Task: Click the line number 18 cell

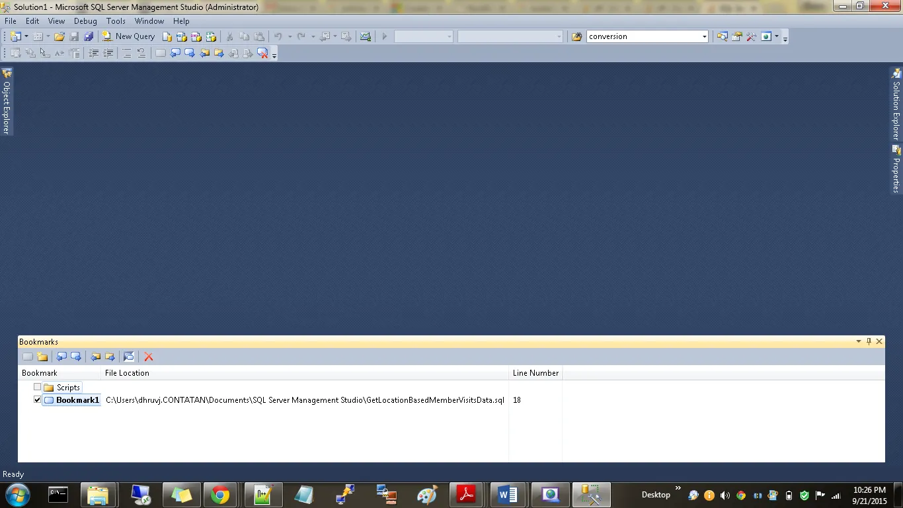Action: point(517,400)
